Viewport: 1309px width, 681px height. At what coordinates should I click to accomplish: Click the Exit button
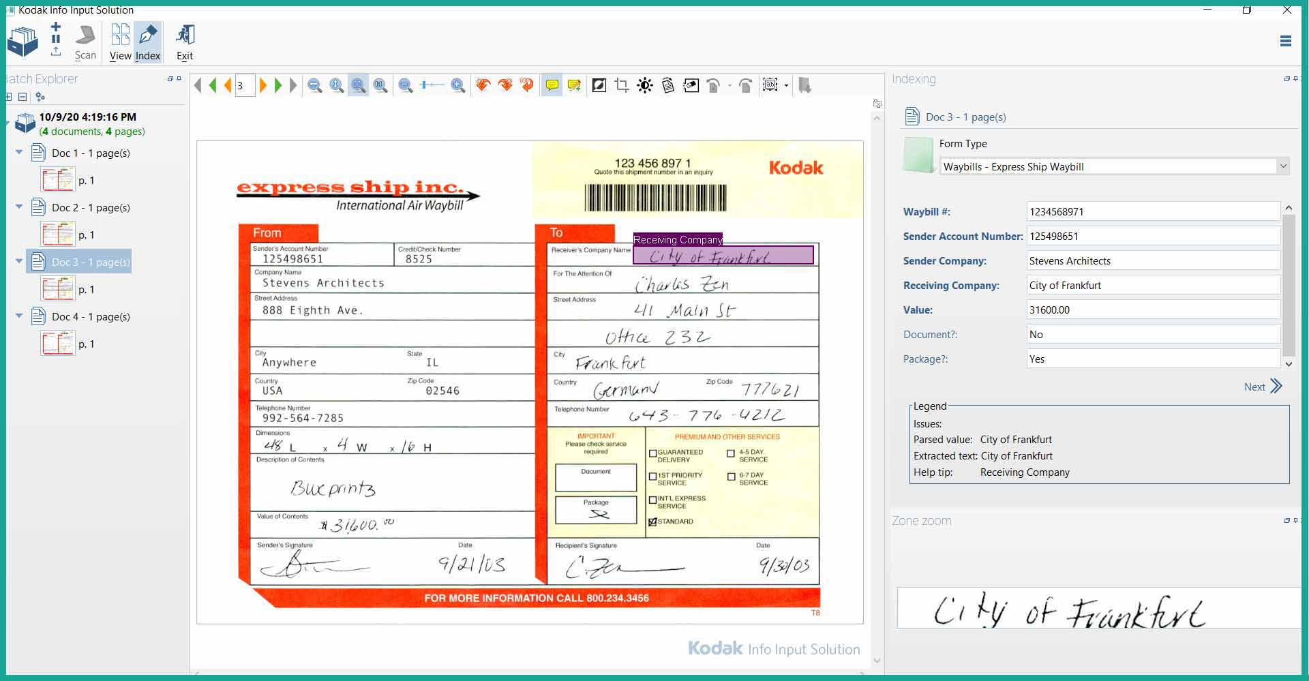[184, 40]
